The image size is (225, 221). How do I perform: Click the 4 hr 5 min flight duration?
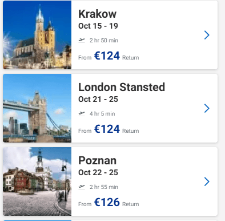point(102,114)
